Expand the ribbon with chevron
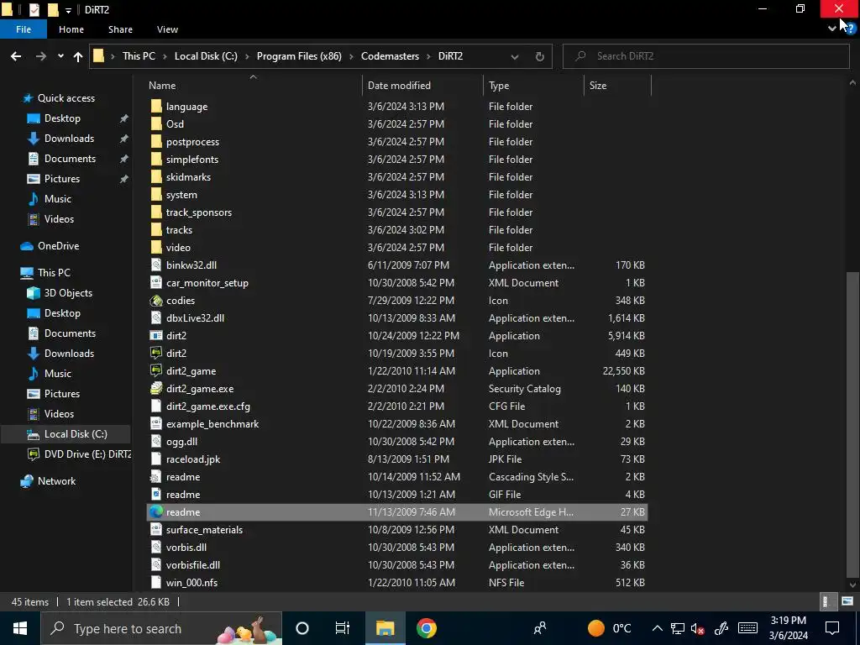Viewport: 860px width, 645px height. tap(832, 29)
